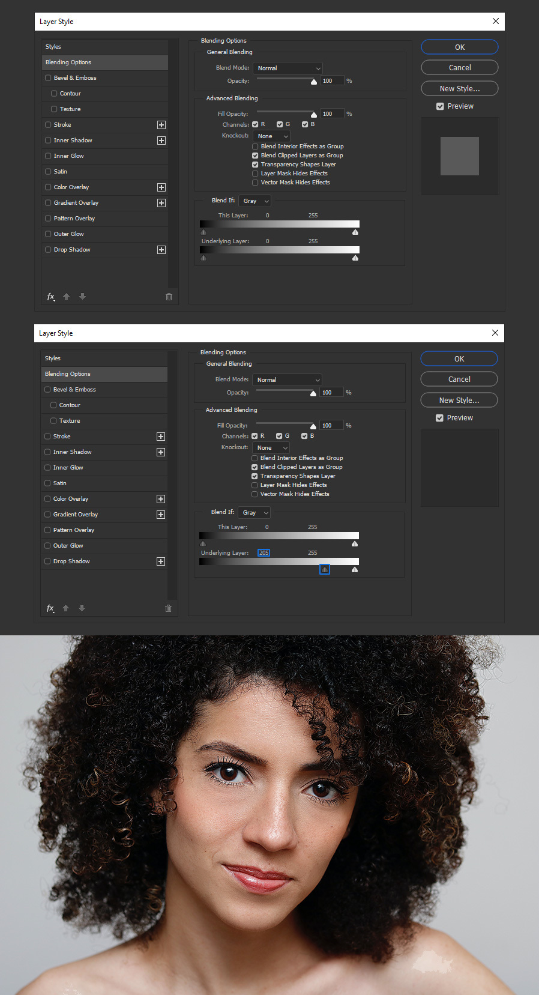Toggle Preview checkbox in lower dialog
Image resolution: width=539 pixels, height=995 pixels.
point(439,418)
